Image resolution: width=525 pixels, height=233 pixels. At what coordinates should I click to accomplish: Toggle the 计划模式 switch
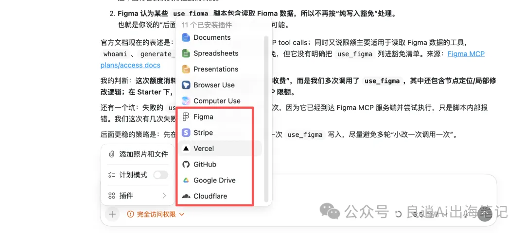tap(161, 175)
